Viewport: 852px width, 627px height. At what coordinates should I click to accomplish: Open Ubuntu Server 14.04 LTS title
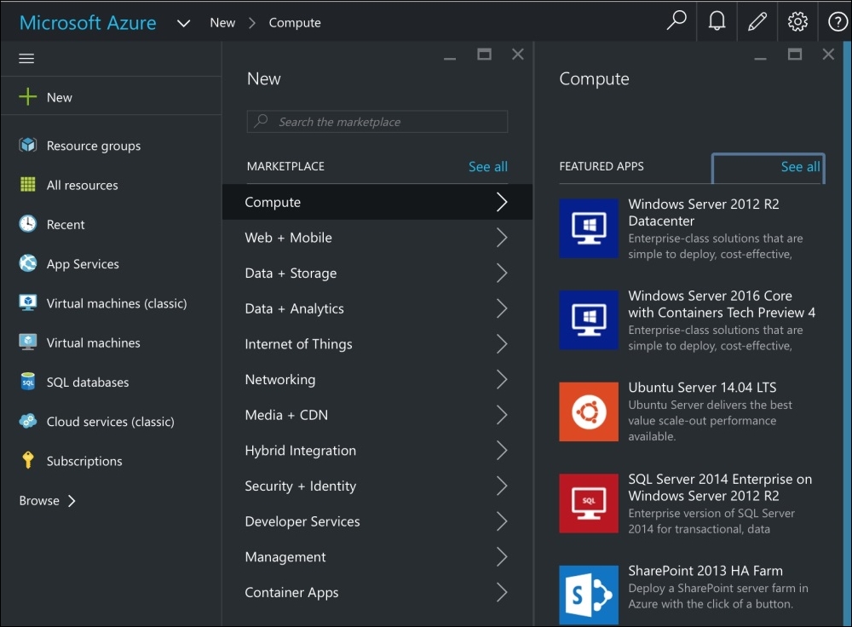pos(702,388)
